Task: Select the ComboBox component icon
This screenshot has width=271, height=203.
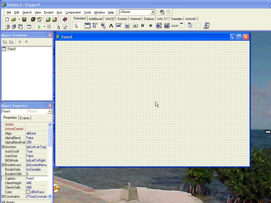Action: click(167, 26)
